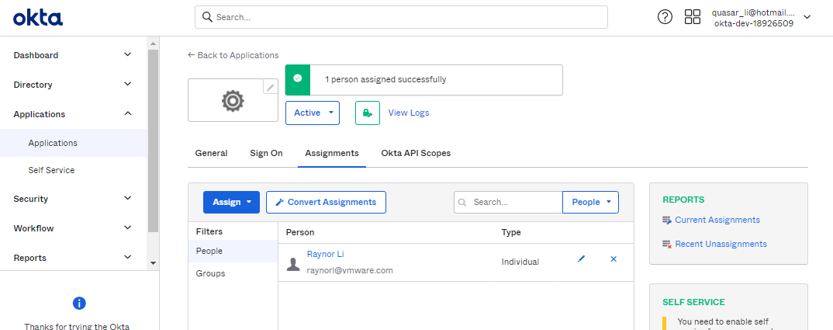Image resolution: width=833 pixels, height=330 pixels.
Task: Click the Person column header
Action: (x=300, y=233)
